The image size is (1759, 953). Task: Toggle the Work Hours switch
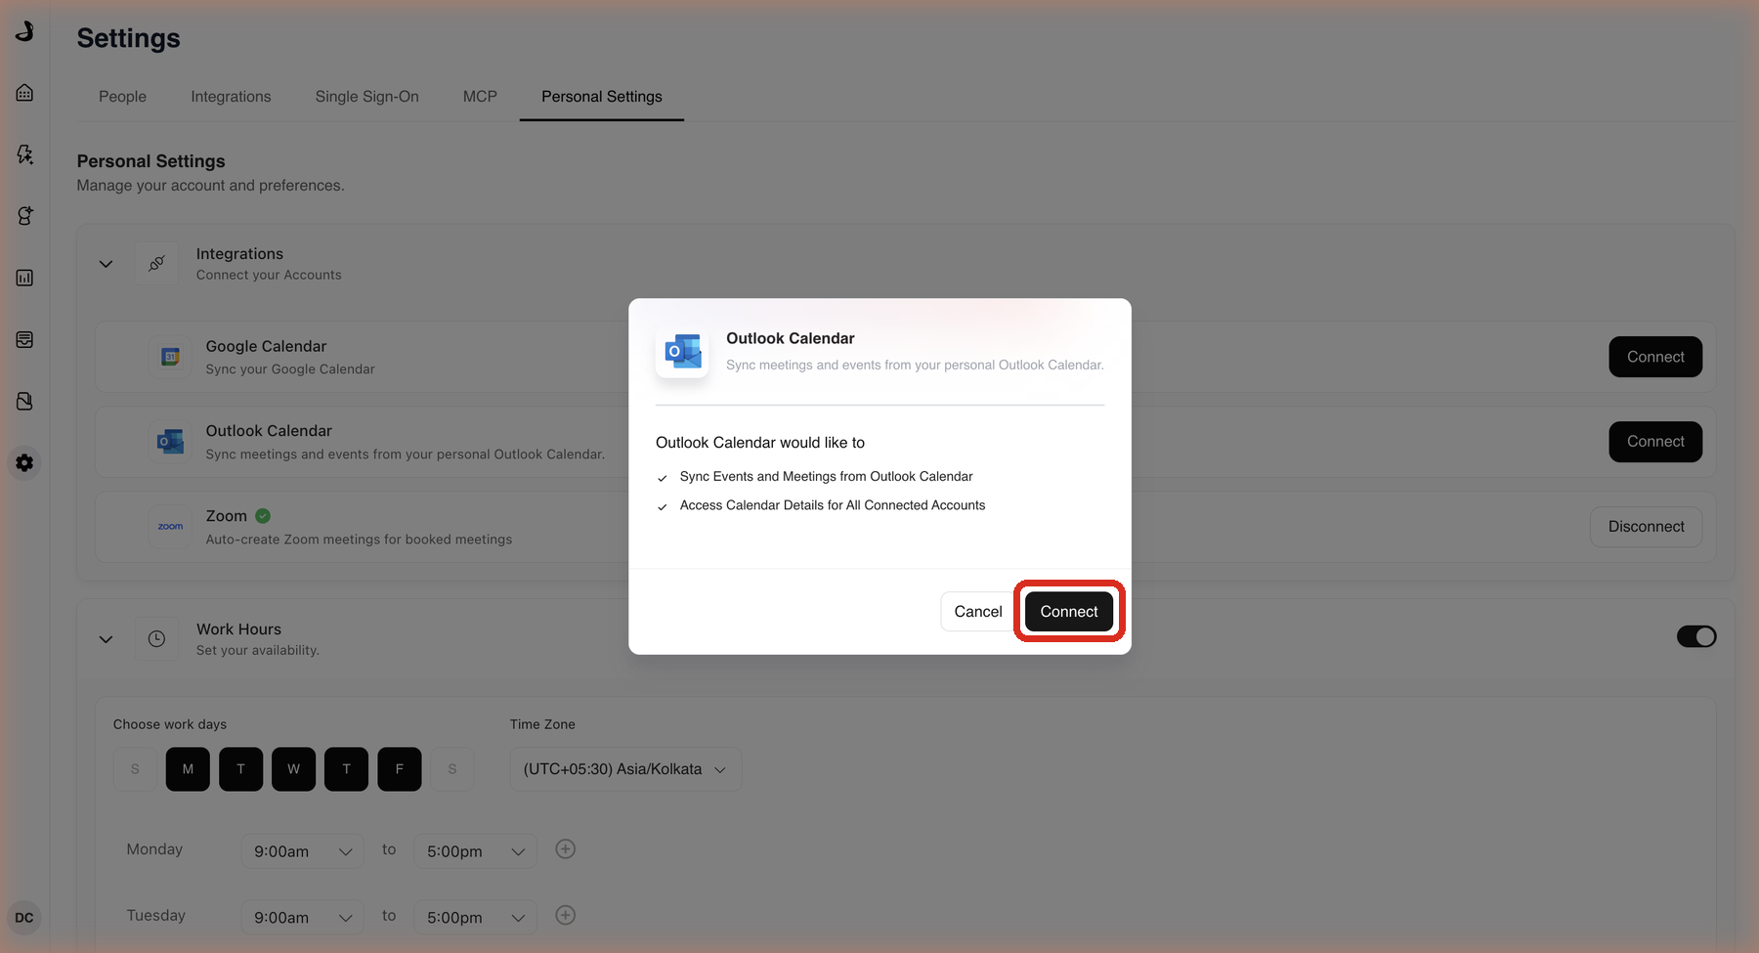tap(1696, 637)
